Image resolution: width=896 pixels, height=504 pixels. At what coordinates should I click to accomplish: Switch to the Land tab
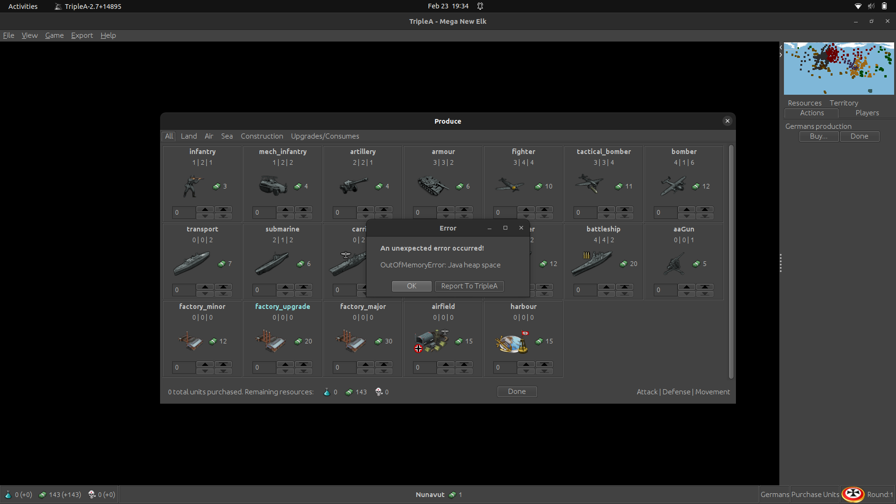coord(189,136)
